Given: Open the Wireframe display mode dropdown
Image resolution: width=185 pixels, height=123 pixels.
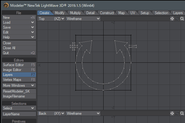Looking at the screenshot, I should coord(83,19).
